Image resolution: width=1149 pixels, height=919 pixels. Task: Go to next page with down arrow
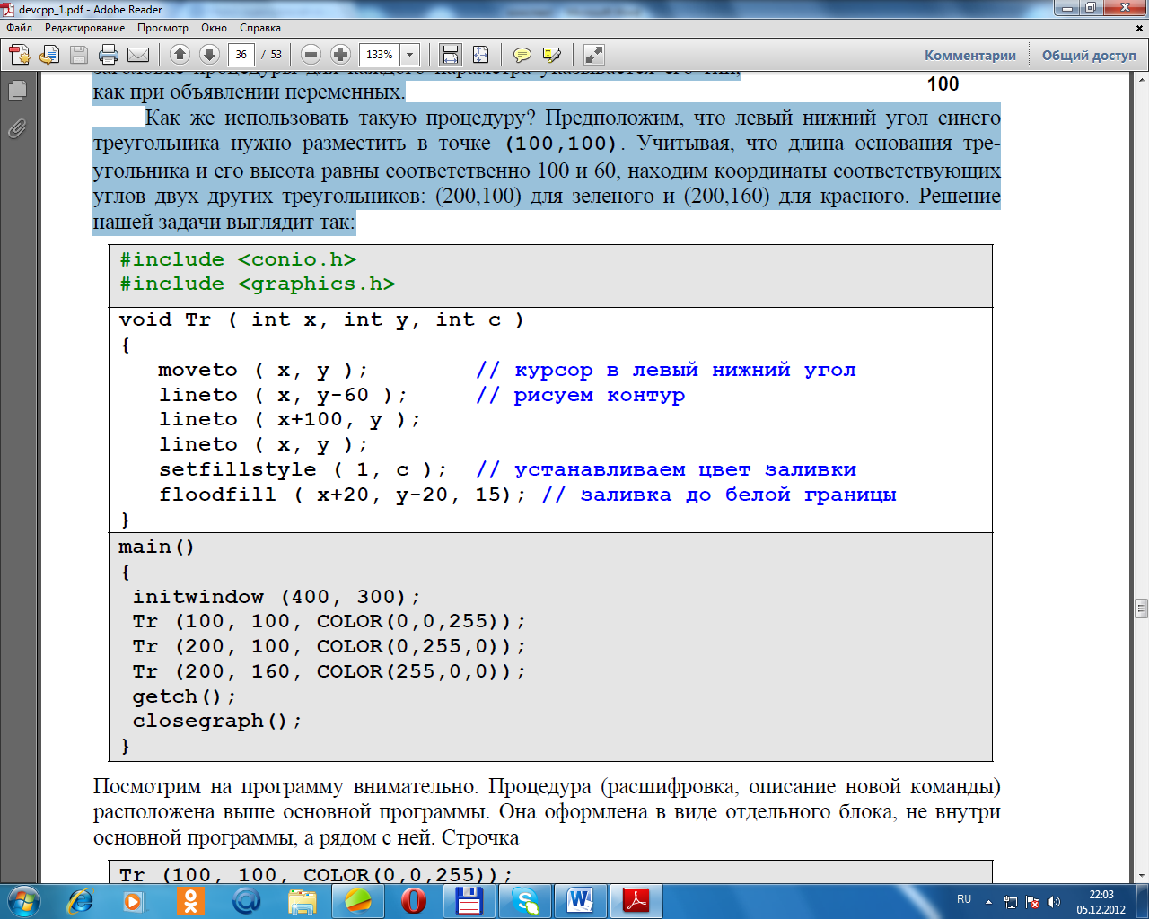[x=209, y=55]
